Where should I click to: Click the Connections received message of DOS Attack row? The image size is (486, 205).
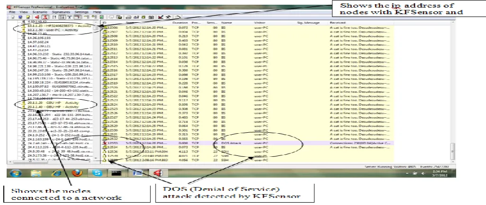coord(359,143)
